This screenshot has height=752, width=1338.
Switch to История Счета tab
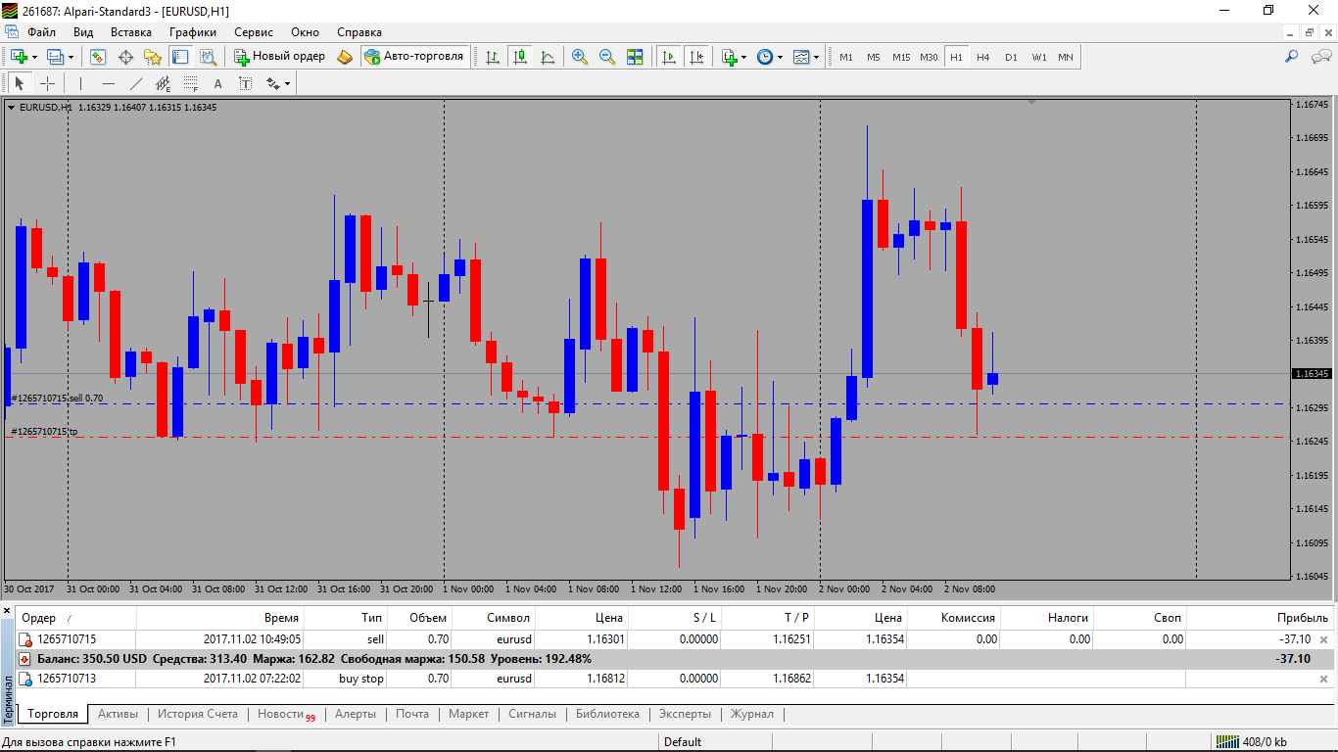click(x=198, y=714)
